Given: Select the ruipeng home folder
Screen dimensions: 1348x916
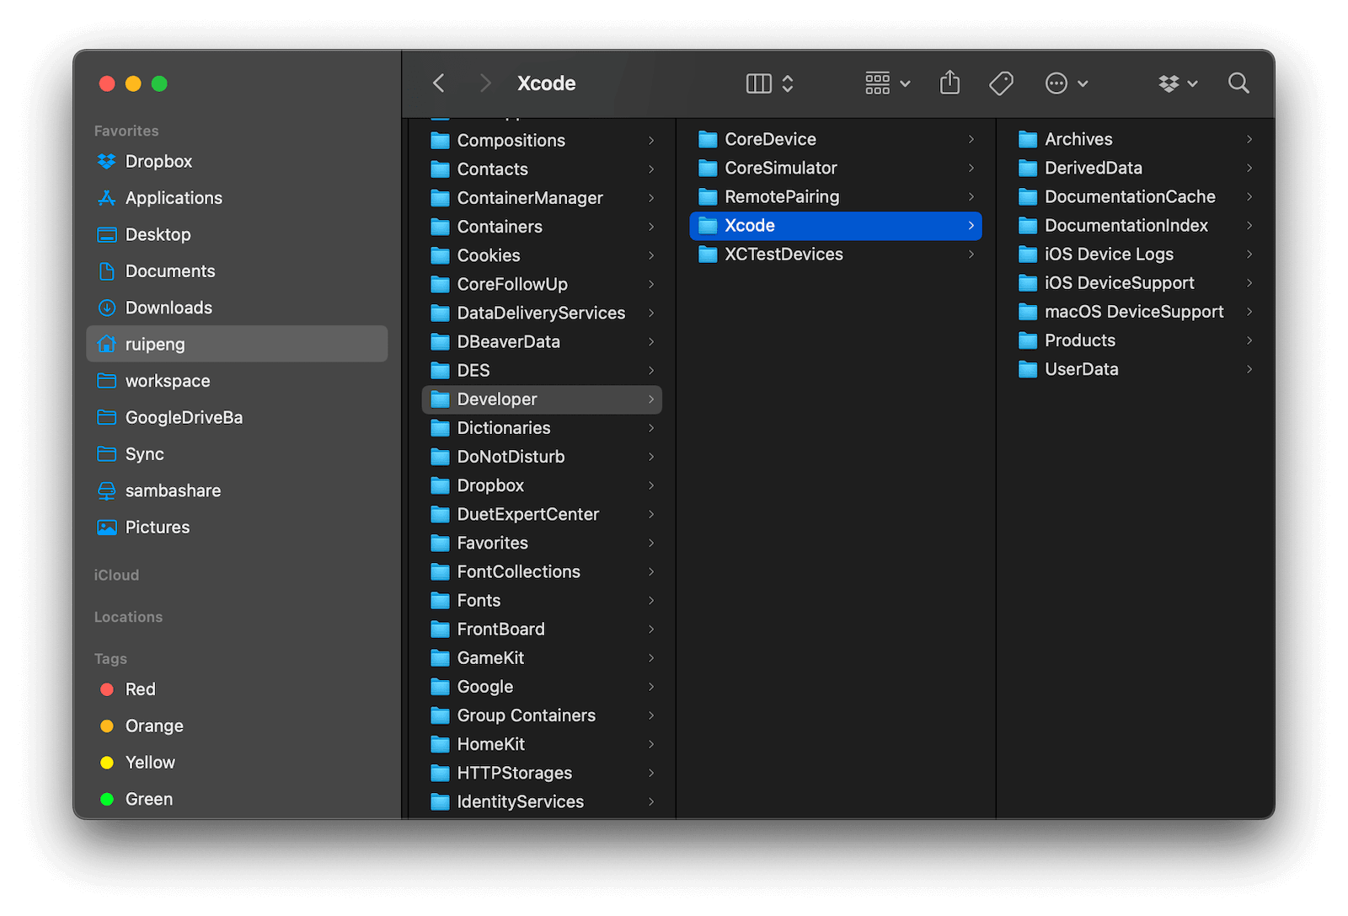Looking at the screenshot, I should coord(237,344).
